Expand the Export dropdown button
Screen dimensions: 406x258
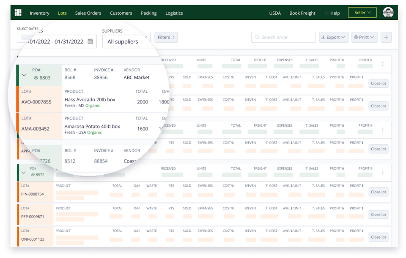[333, 37]
